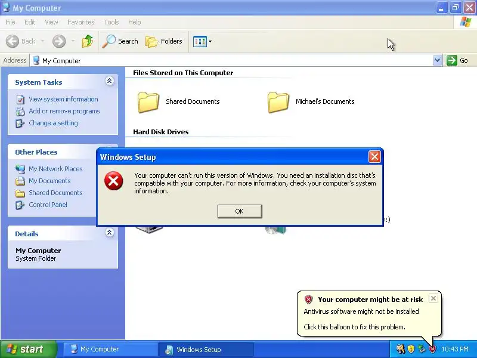The image size is (477, 358).
Task: Click Change a setting link
Action: (53, 123)
